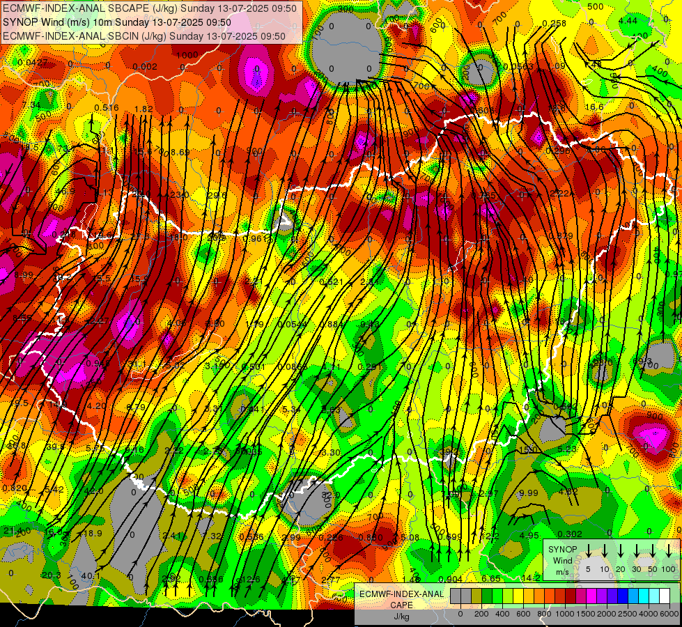Image resolution: width=682 pixels, height=627 pixels.
Task: Pick the orange swatch left of 800 tick
Action: tap(539, 596)
